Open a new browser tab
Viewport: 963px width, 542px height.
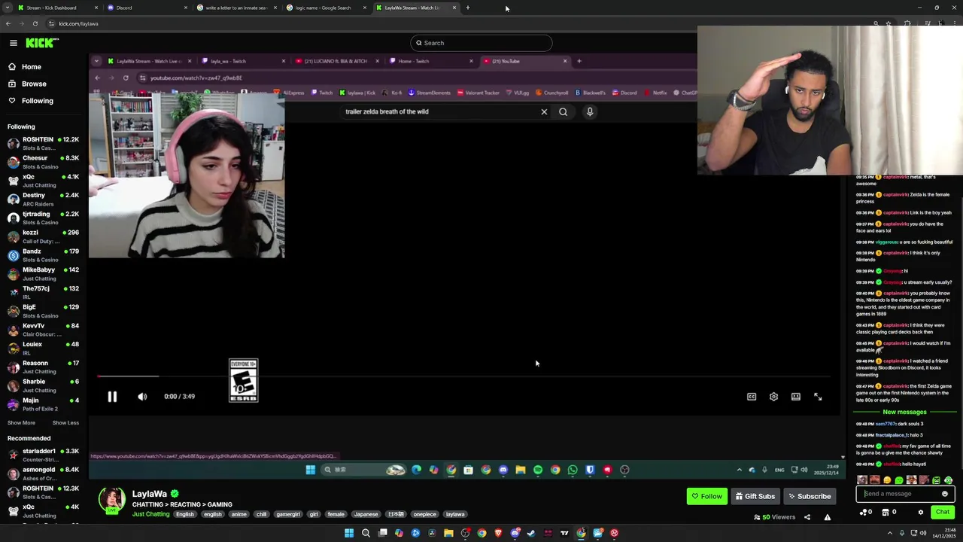coord(467,8)
